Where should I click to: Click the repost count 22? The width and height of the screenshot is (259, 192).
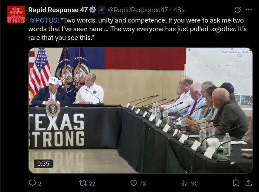pyautogui.click(x=92, y=183)
